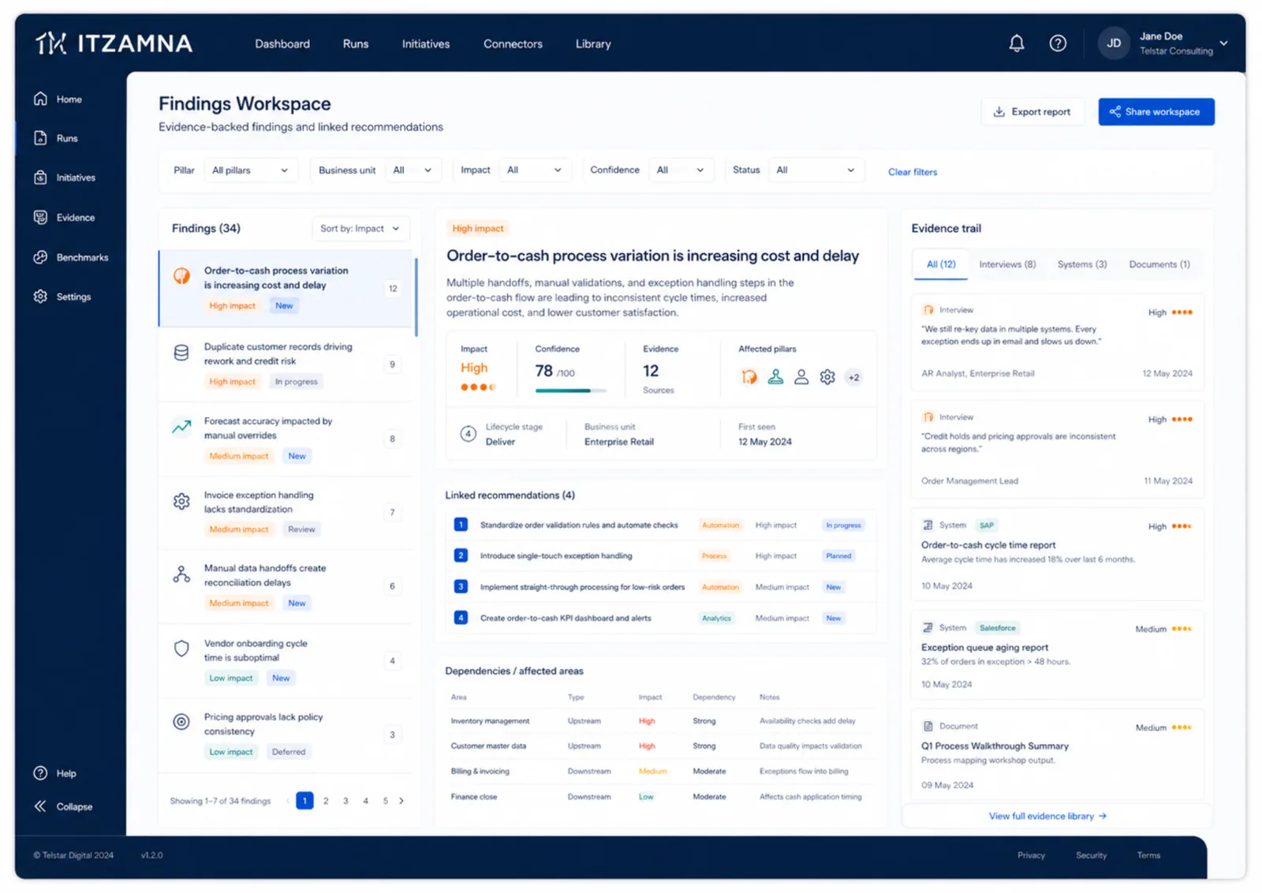Viewport: 1262px width, 893px height.
Task: Show the +2 additional affected pillars
Action: [853, 377]
